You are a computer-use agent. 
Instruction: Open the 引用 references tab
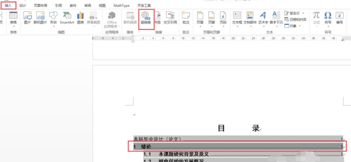point(58,6)
